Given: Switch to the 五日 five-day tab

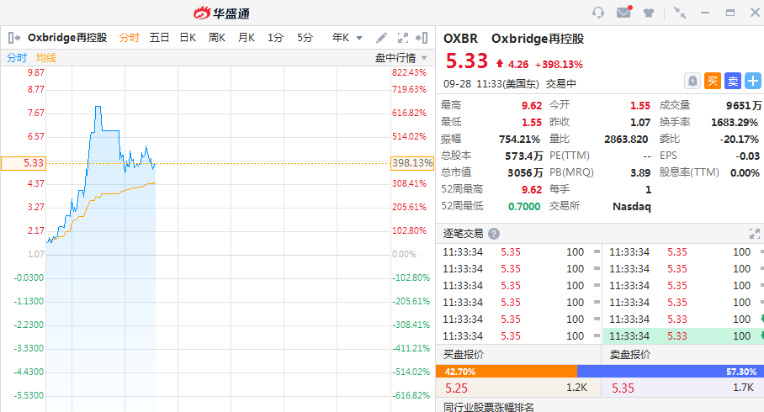Looking at the screenshot, I should tap(159, 38).
